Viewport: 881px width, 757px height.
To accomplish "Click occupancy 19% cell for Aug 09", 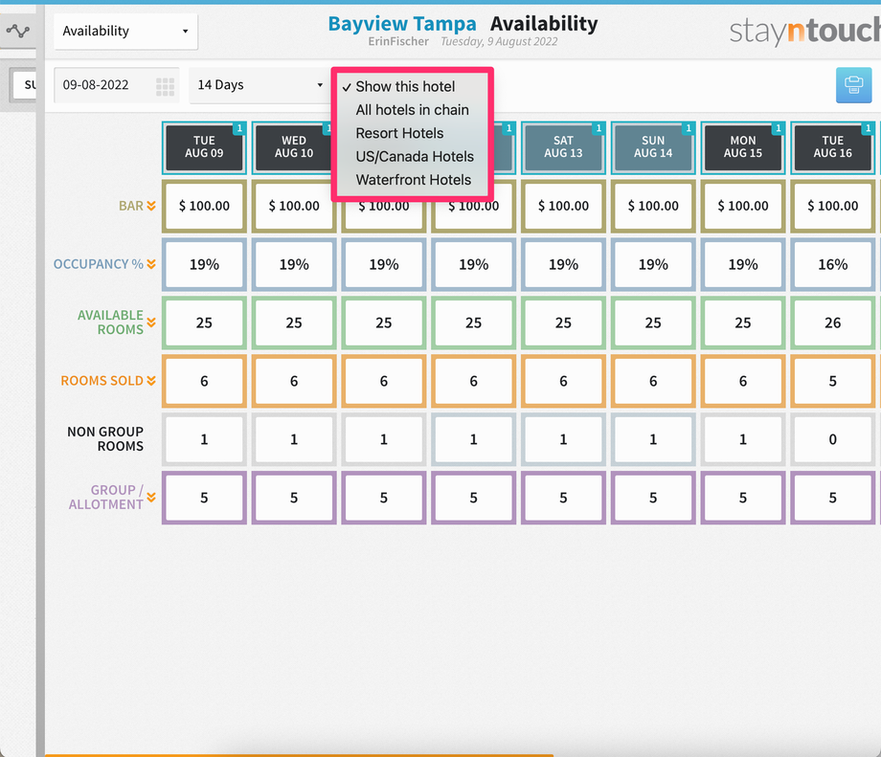I will click(x=204, y=264).
